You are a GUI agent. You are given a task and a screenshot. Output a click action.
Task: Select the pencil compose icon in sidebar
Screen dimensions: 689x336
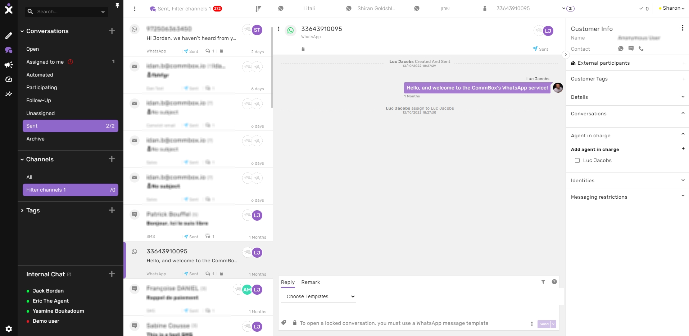[x=9, y=36]
